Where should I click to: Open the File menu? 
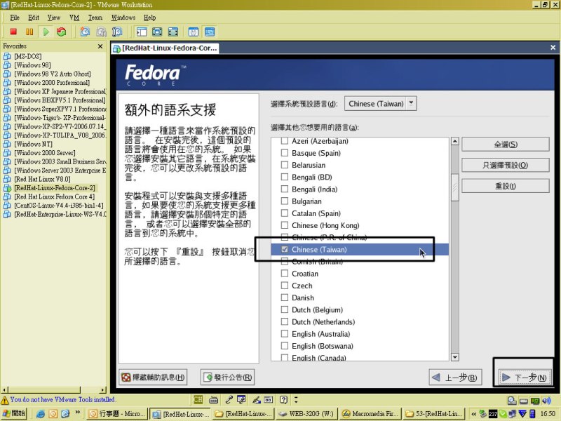pos(15,18)
